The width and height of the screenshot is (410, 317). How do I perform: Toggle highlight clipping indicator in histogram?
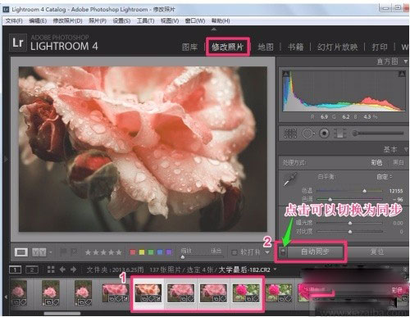(x=402, y=74)
